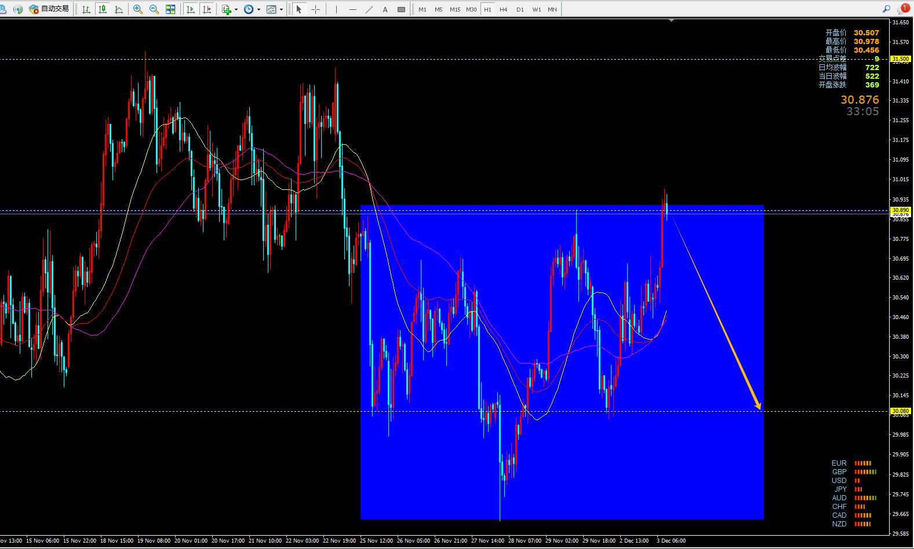The image size is (914, 549).
Task: Select line chart display mode
Action: (x=119, y=9)
